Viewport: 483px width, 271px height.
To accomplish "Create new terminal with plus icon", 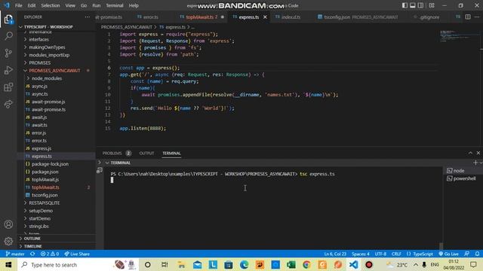I will click(475, 163).
